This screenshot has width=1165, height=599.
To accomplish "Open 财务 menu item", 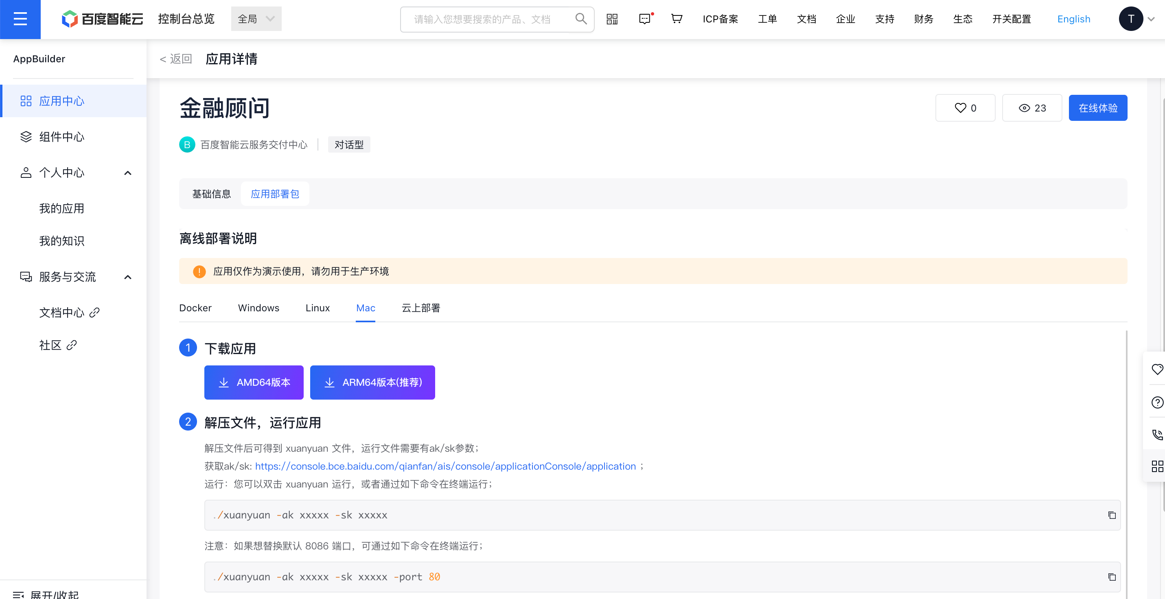I will click(x=924, y=19).
